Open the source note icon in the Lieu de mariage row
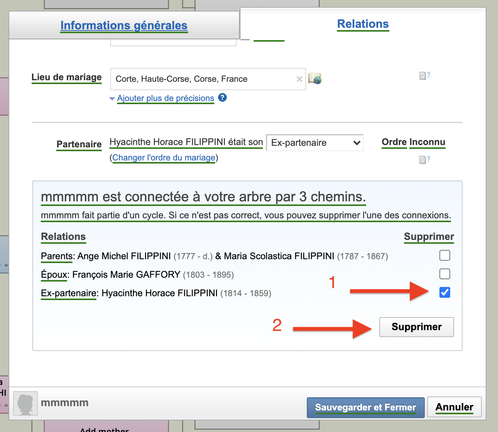 click(424, 76)
